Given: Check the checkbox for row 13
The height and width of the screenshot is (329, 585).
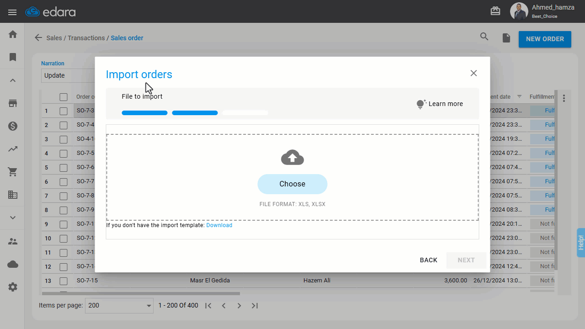Looking at the screenshot, I should click(x=64, y=281).
